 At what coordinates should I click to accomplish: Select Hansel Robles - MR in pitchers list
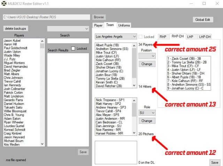pos(114,133)
